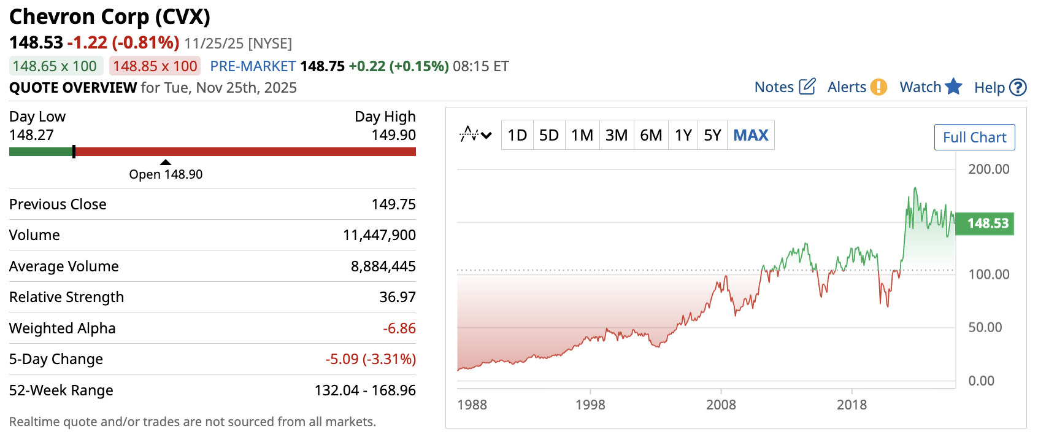Click the Help question mark icon
1038x442 pixels.
pos(1018,88)
